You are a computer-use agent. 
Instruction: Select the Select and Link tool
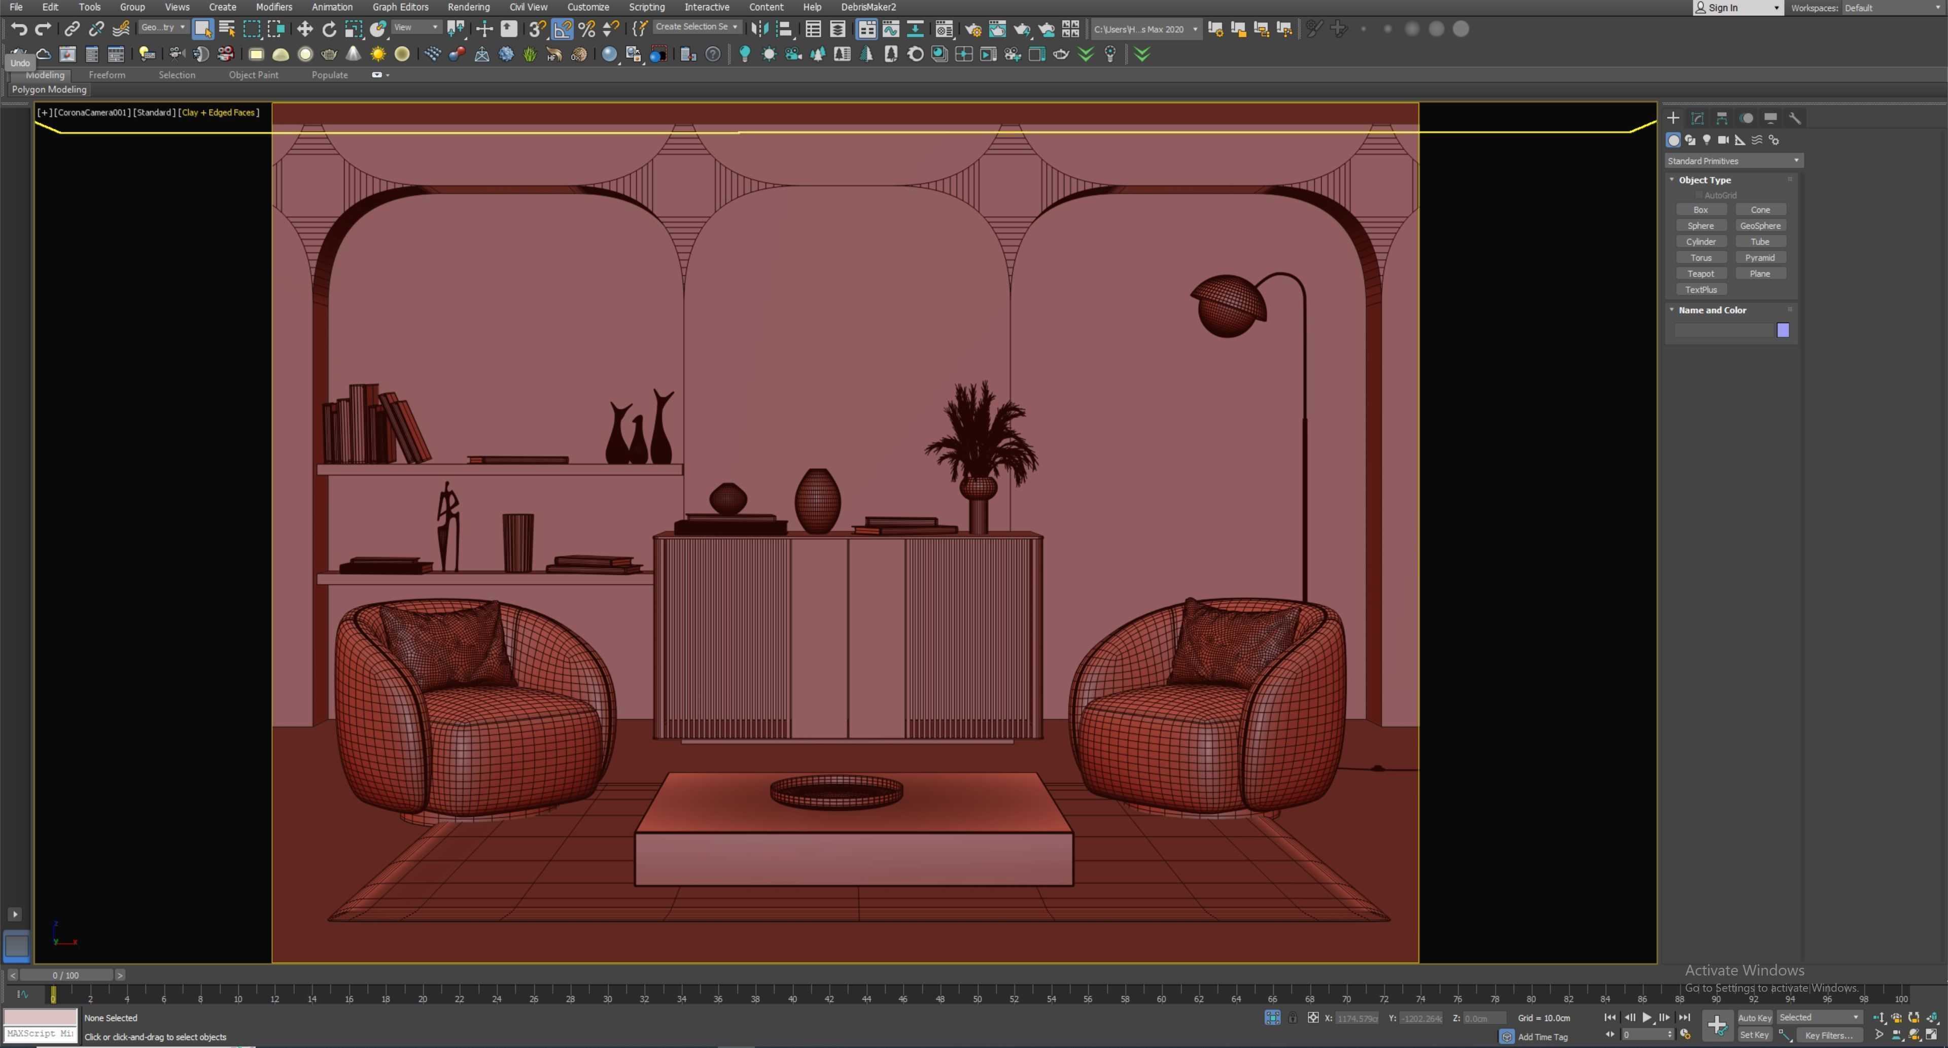[72, 29]
